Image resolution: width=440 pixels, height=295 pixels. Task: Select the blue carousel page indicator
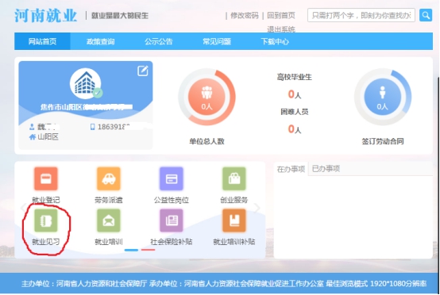(131, 250)
